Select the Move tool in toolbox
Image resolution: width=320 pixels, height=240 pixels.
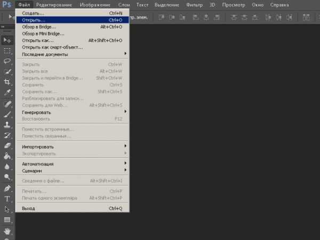pos(7,41)
